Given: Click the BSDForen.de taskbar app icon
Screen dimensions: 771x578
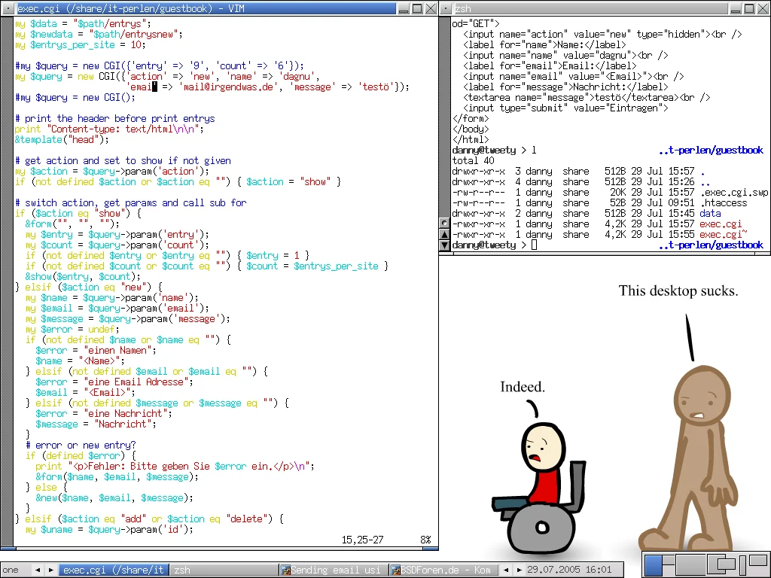Looking at the screenshot, I should tap(395, 570).
